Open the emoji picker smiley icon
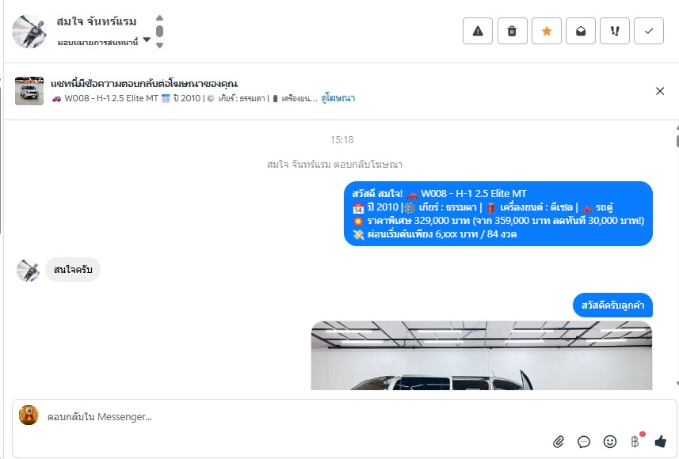 tap(610, 442)
